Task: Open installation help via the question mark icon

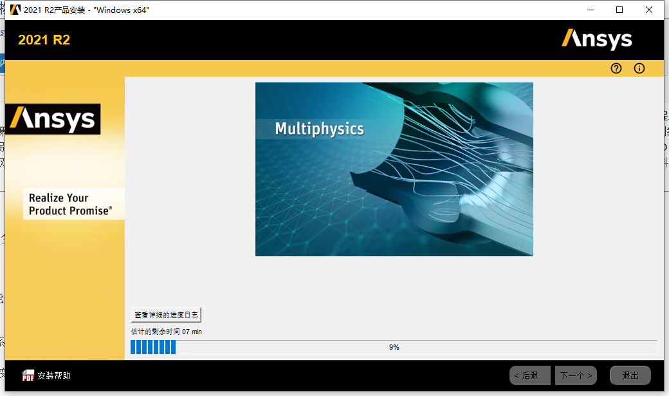Action: click(616, 68)
